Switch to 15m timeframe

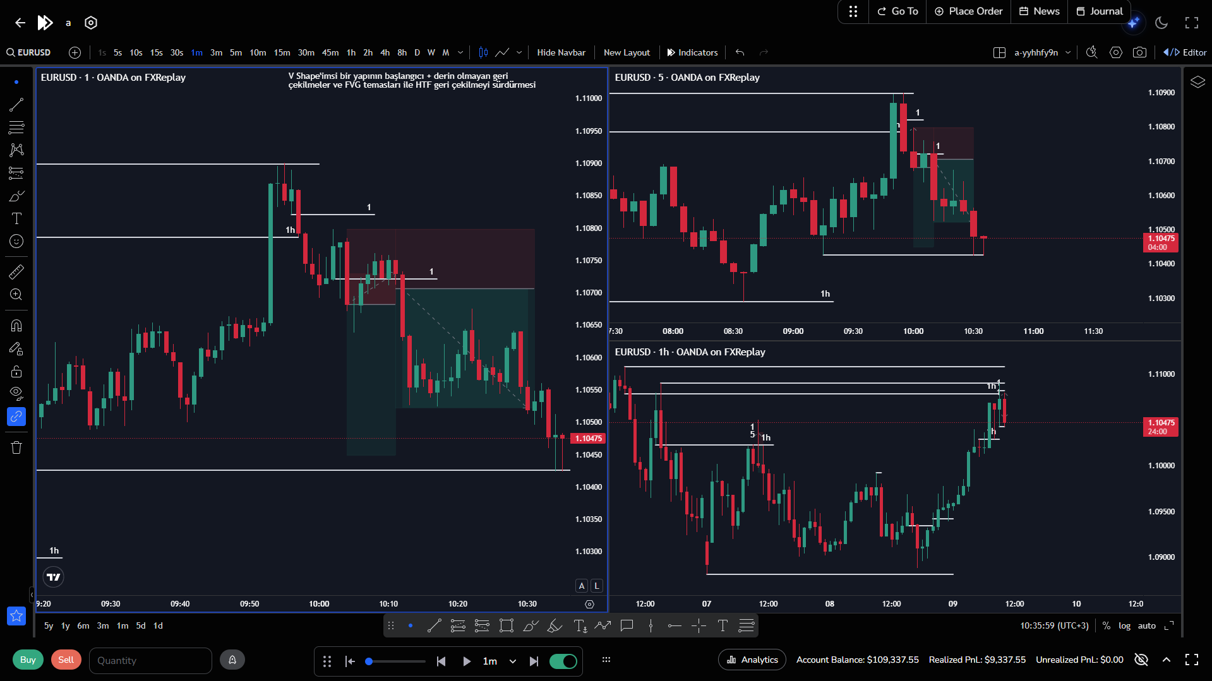[x=282, y=52]
